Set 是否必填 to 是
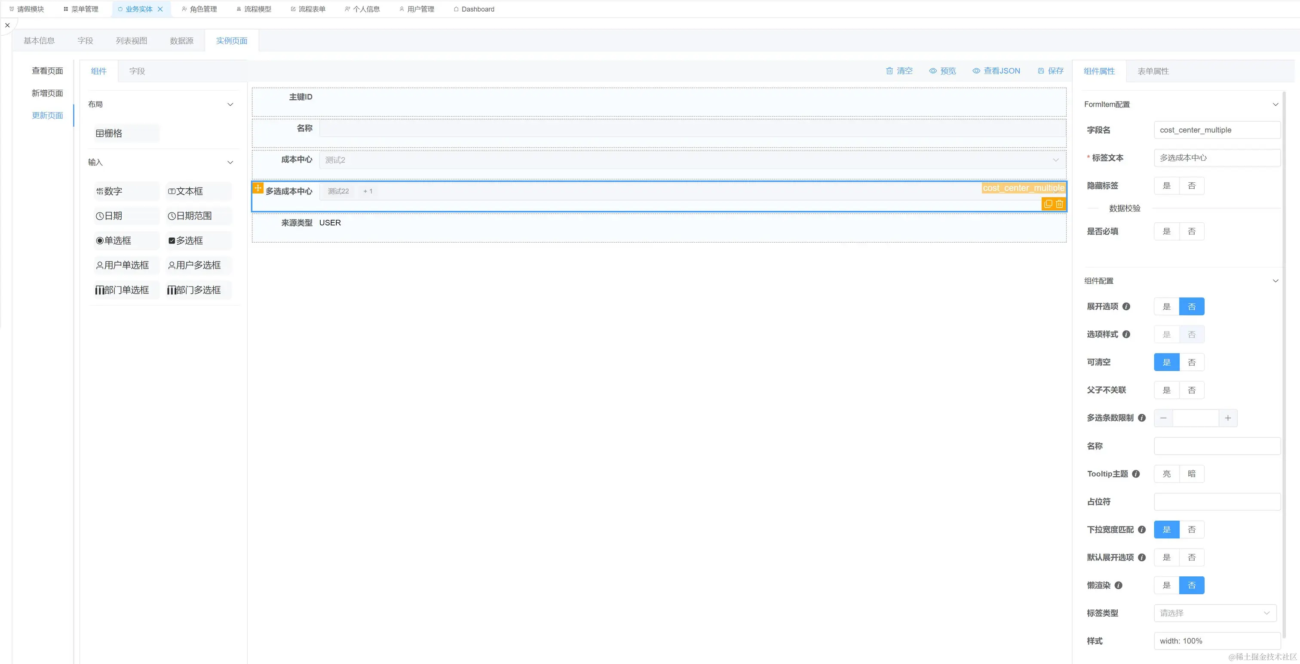This screenshot has width=1300, height=664. [x=1166, y=231]
